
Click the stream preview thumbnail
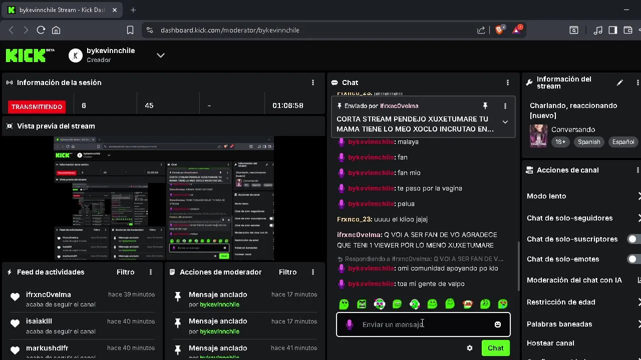coord(164,198)
